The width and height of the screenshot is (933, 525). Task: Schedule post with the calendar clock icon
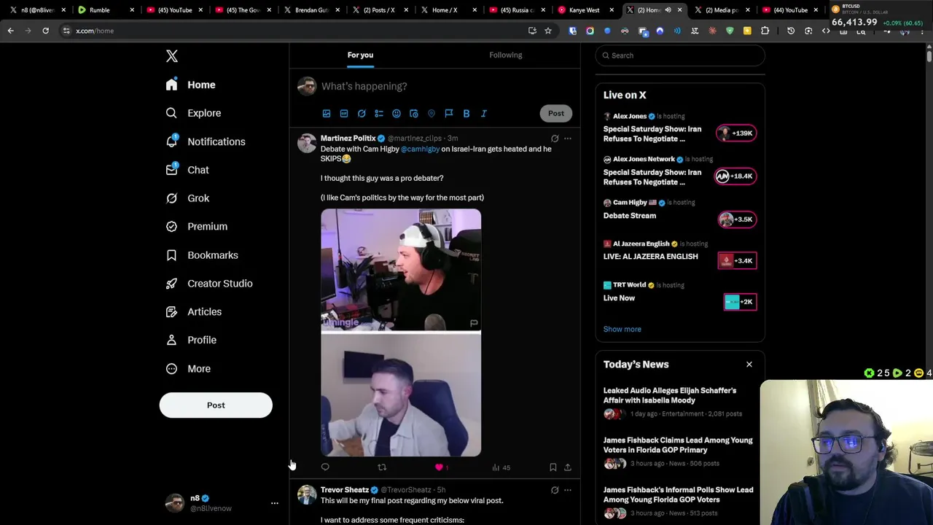414,114
